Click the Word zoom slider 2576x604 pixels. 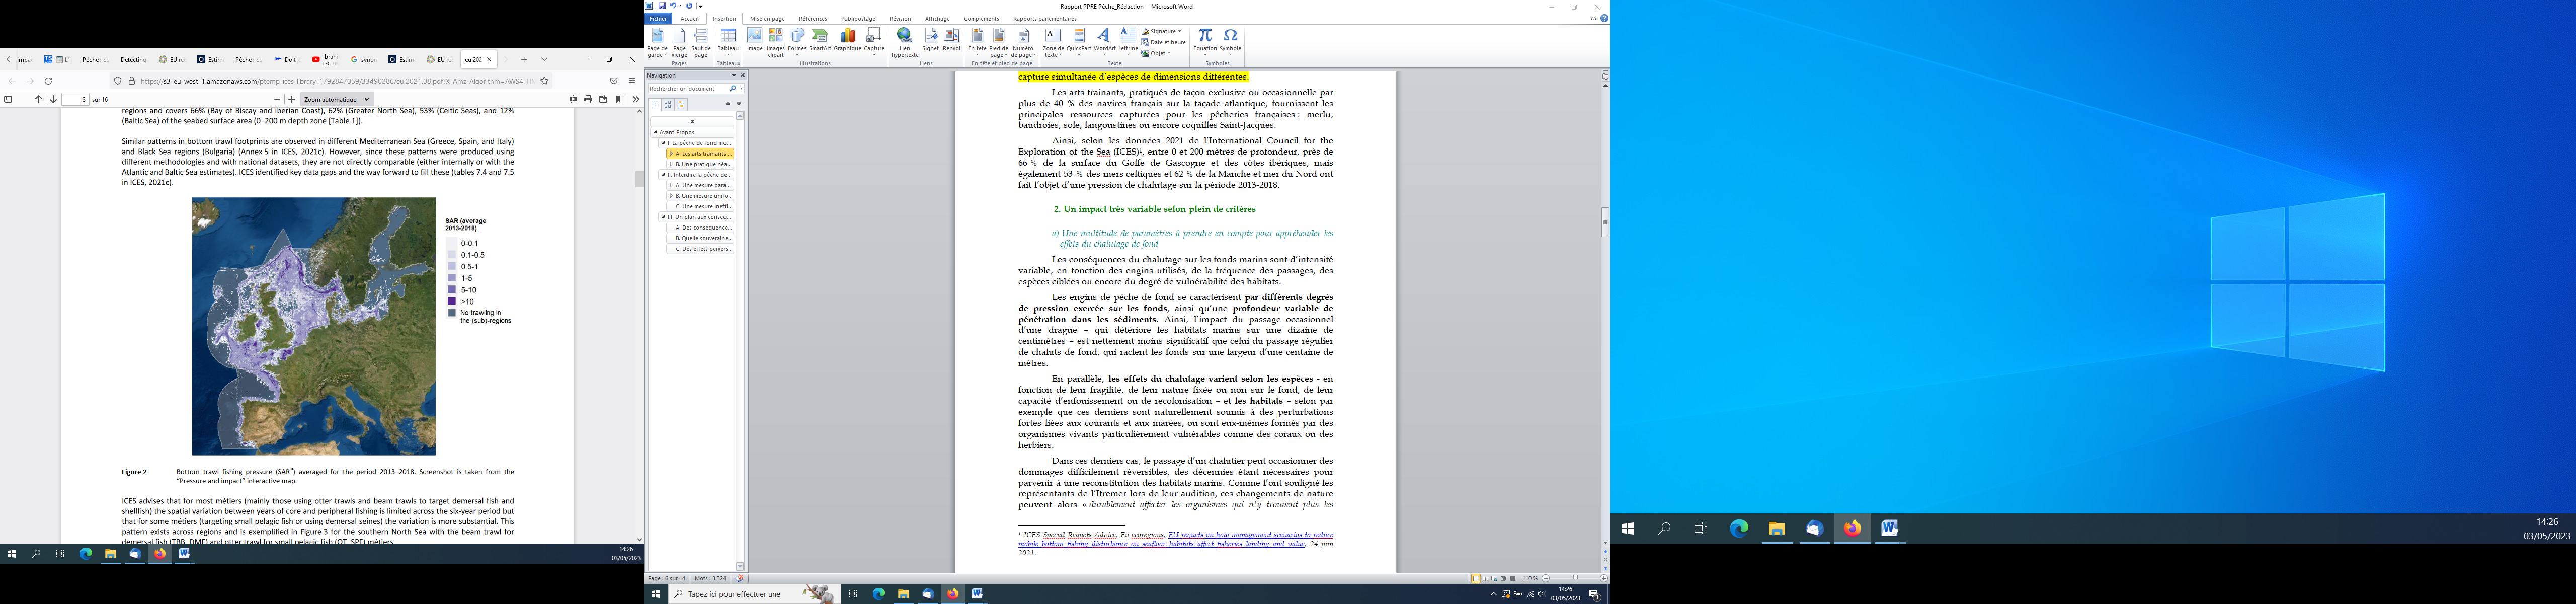[x=1575, y=578]
